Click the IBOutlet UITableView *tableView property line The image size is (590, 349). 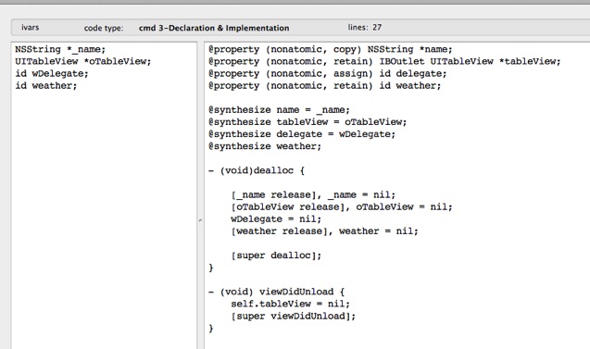(x=384, y=61)
